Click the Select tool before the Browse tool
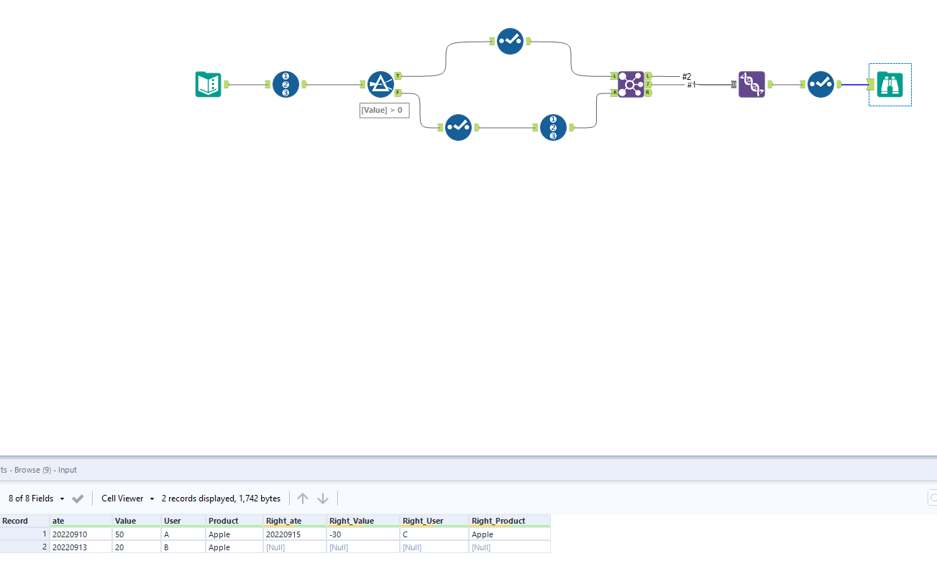Viewport: 937px width, 561px height. (x=820, y=84)
